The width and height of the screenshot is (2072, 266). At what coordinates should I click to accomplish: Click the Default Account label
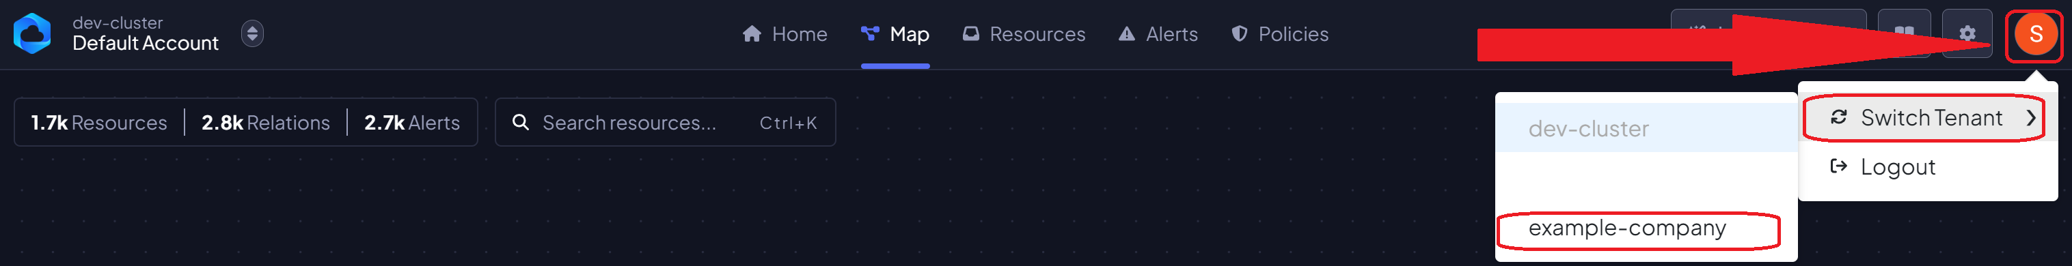146,44
